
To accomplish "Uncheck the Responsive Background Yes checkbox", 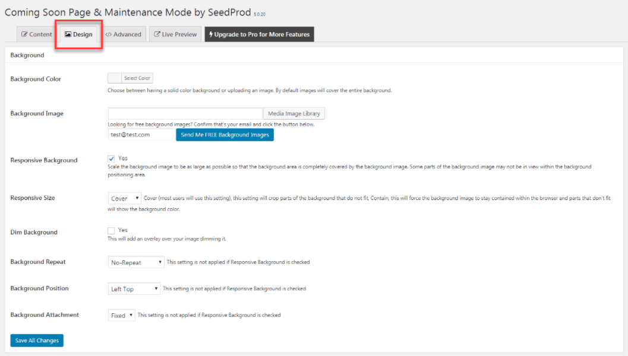I will click(111, 158).
